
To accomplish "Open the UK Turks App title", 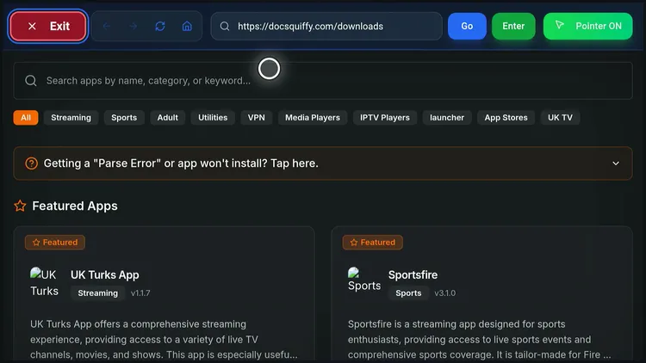I will (x=104, y=274).
